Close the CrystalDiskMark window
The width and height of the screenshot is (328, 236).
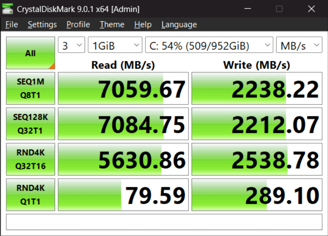pyautogui.click(x=312, y=9)
